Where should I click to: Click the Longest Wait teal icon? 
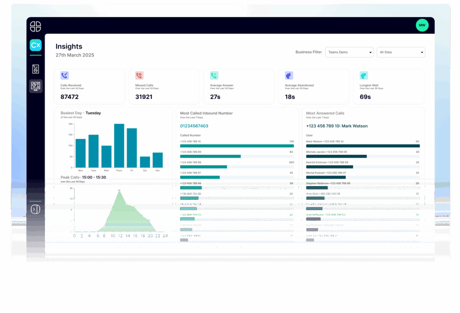(364, 75)
